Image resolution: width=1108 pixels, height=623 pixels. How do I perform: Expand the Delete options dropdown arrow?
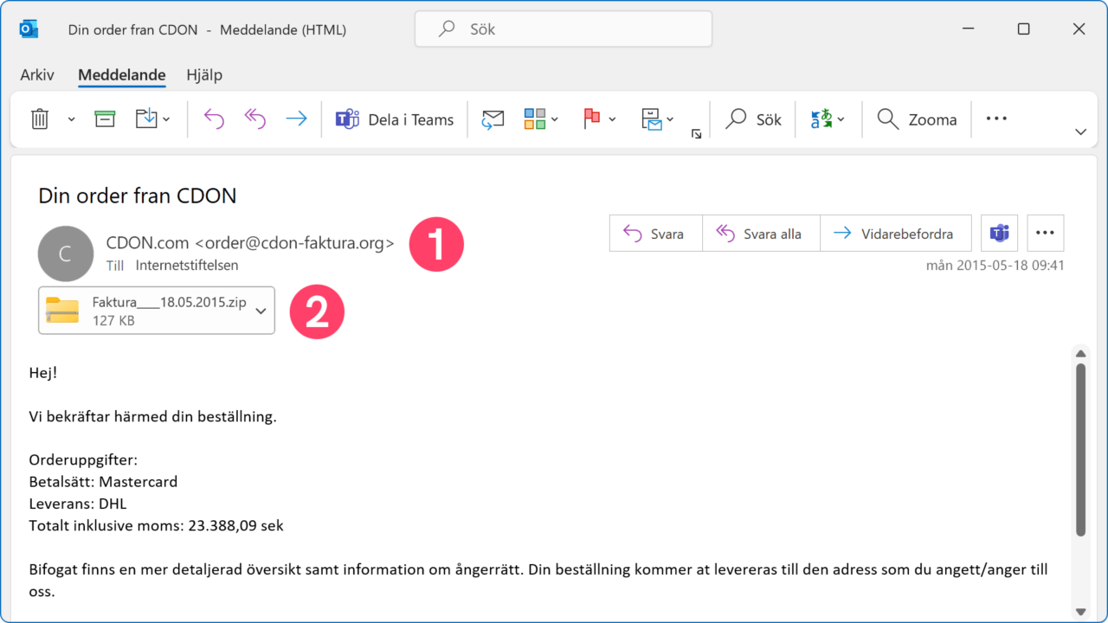point(72,119)
